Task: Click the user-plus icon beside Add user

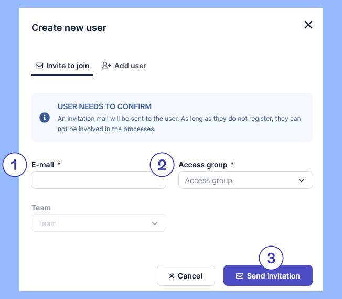Action: click(x=106, y=66)
